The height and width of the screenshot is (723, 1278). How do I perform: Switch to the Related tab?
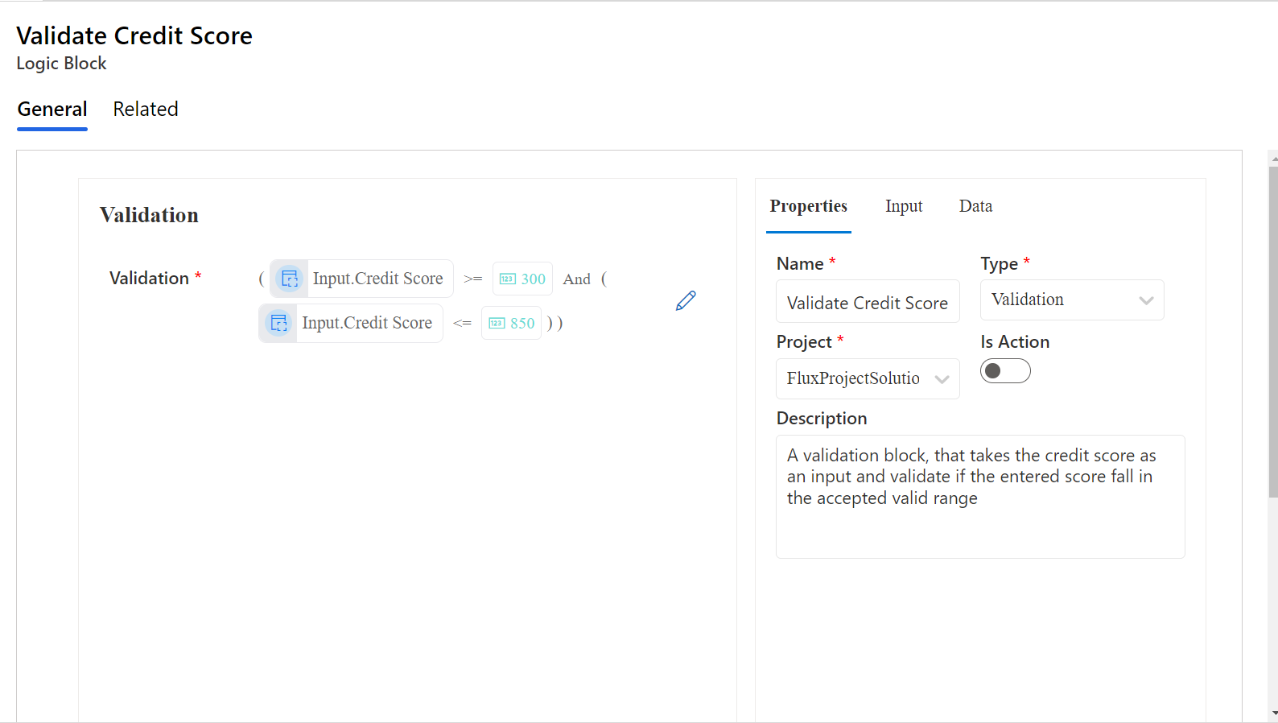tap(146, 109)
